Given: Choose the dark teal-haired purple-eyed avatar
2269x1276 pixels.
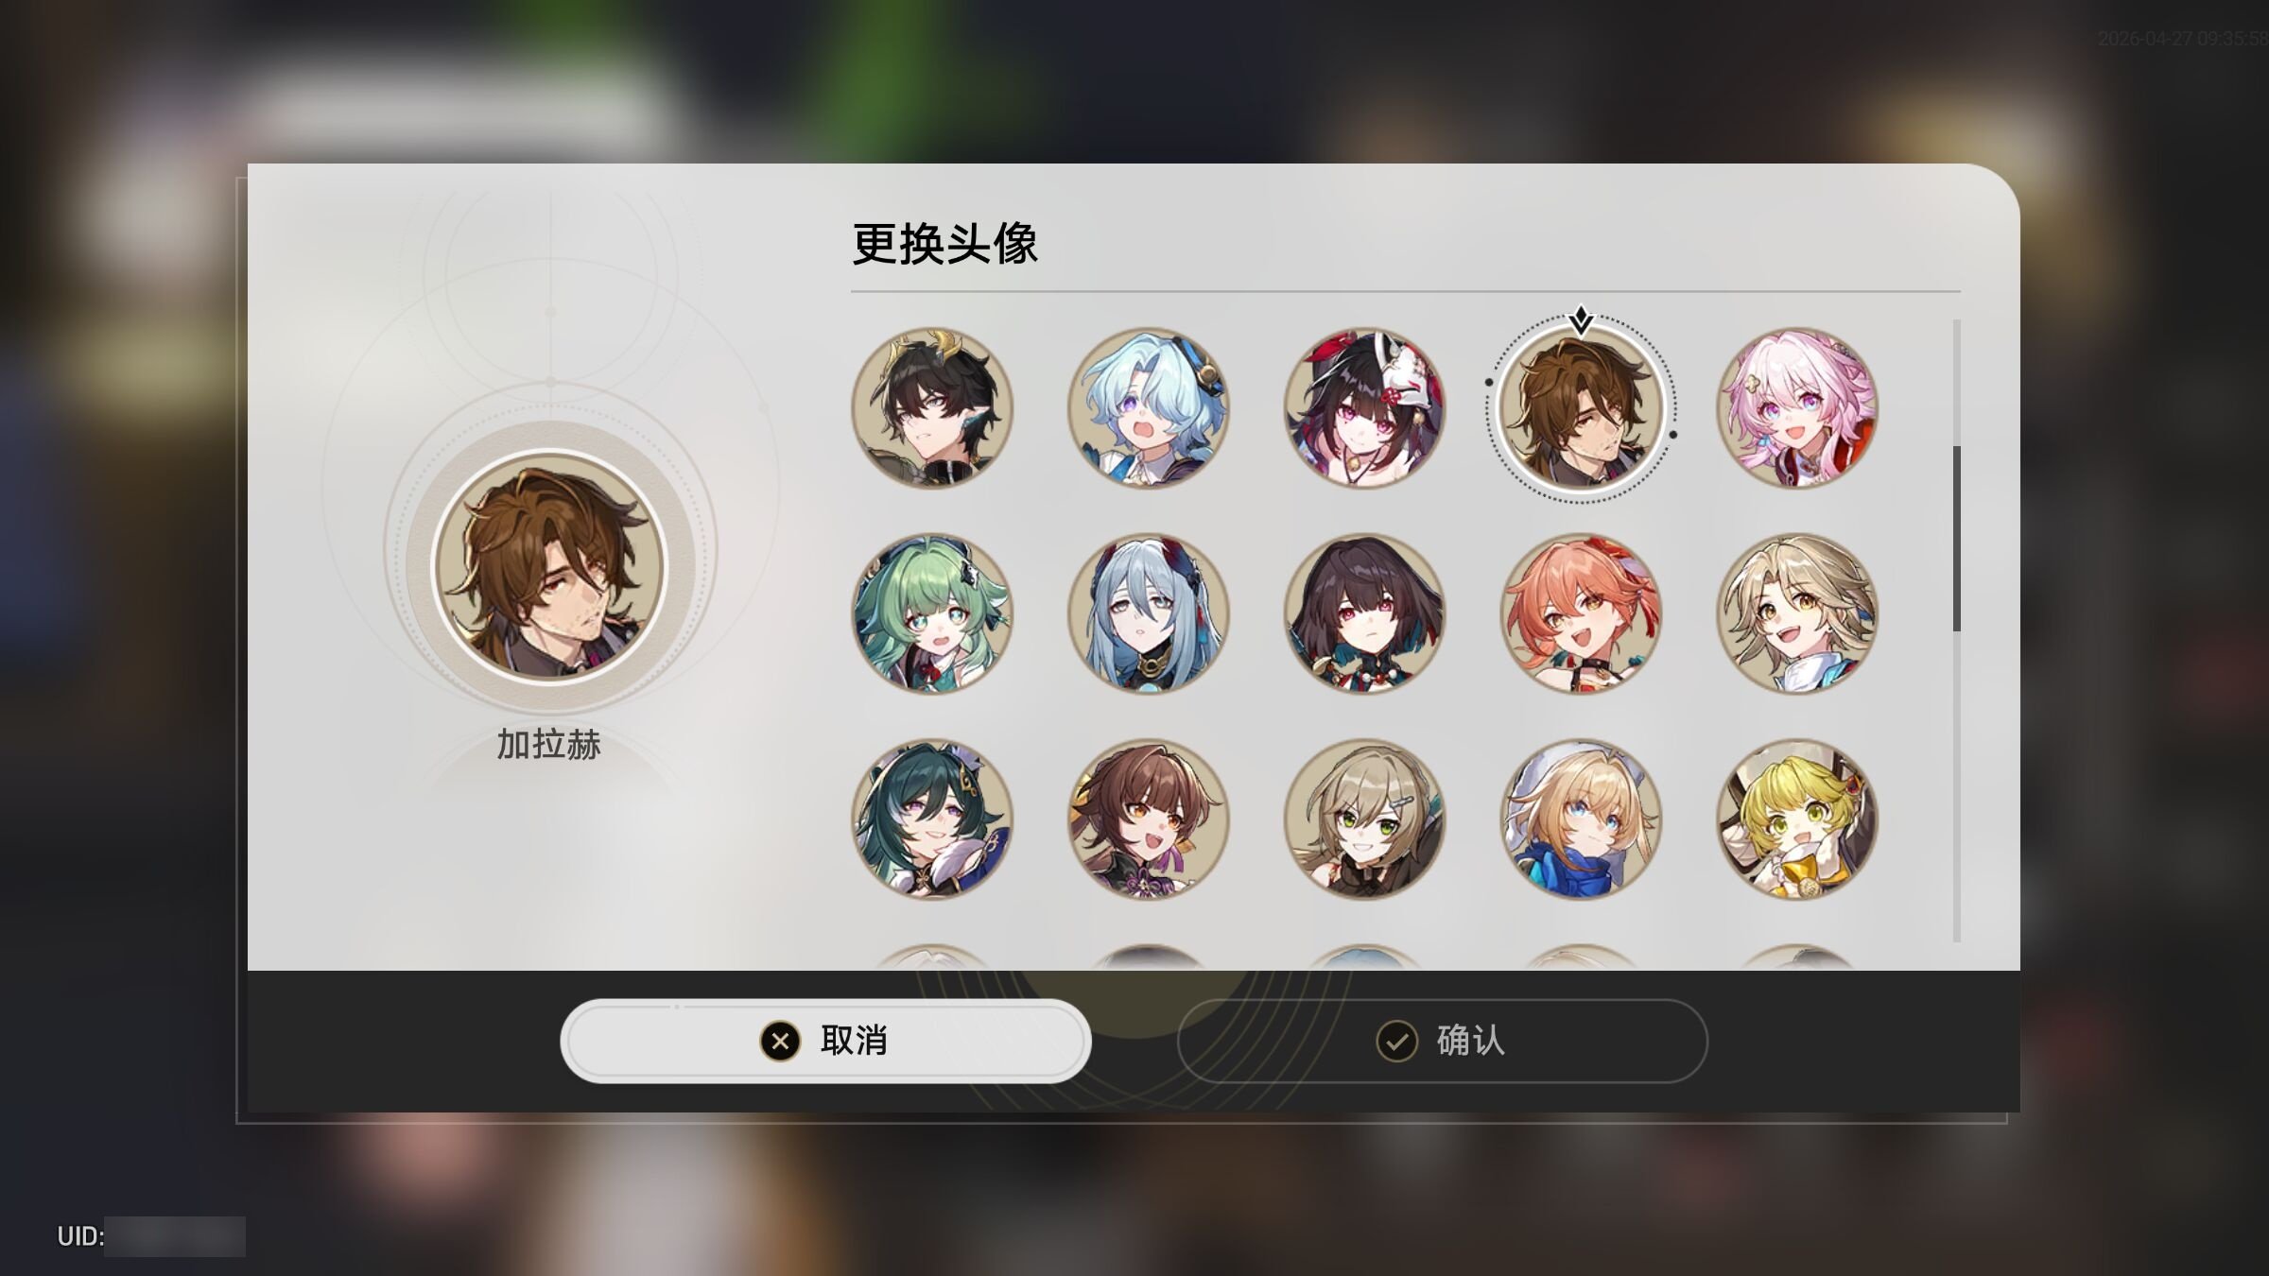Looking at the screenshot, I should pyautogui.click(x=932, y=819).
